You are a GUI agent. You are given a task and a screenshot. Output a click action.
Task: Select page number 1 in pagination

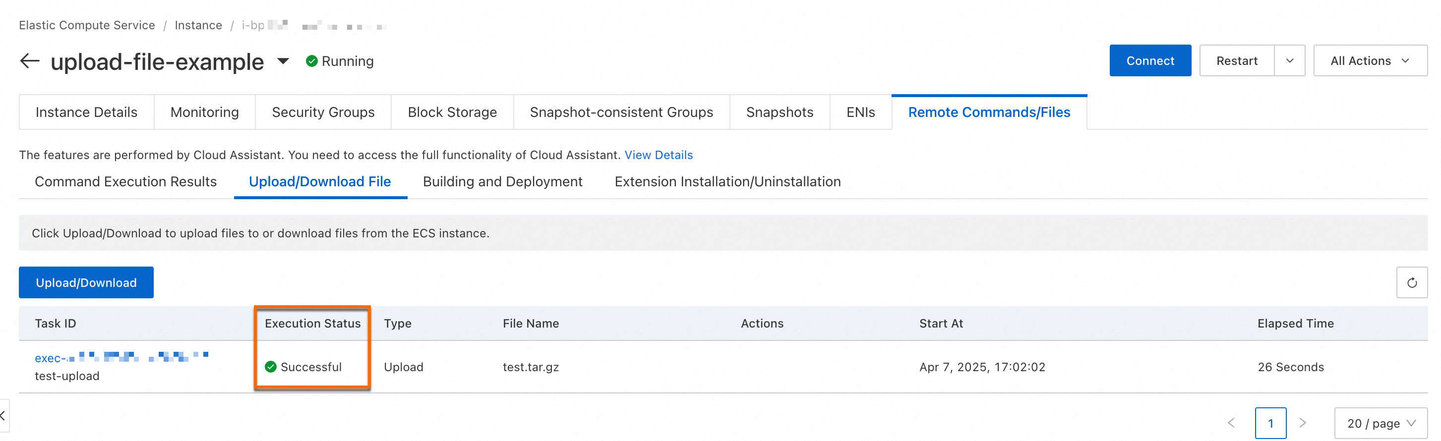click(x=1270, y=424)
